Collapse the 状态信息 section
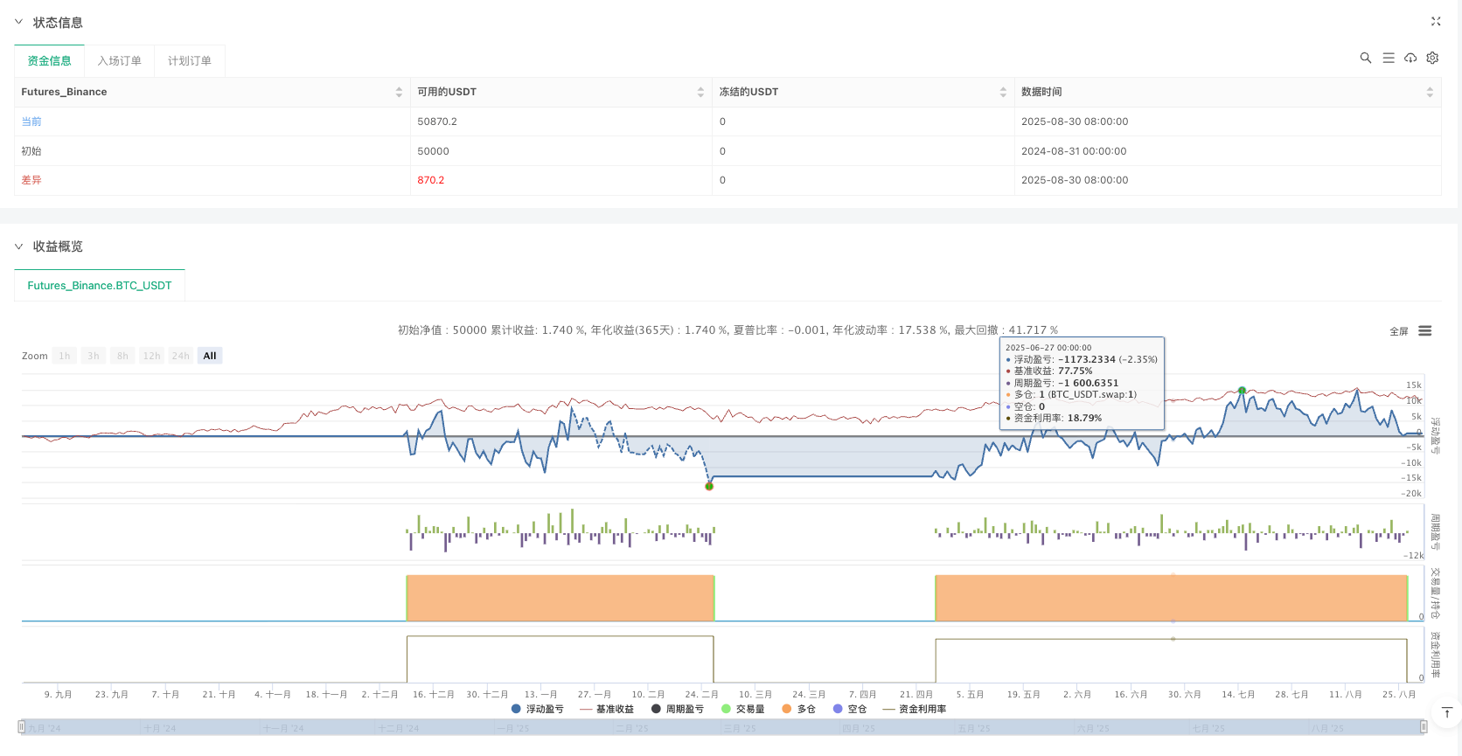 tap(19, 22)
